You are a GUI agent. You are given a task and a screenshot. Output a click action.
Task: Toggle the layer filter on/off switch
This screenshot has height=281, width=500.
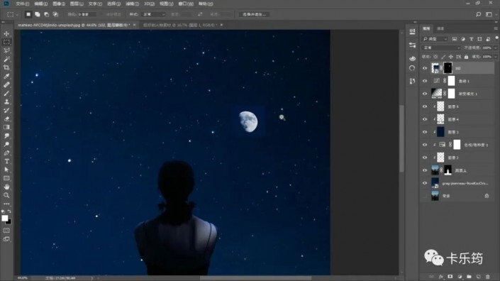point(497,38)
